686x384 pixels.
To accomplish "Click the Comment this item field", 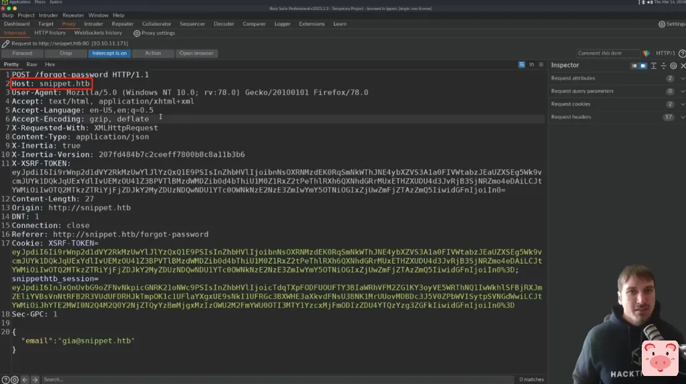I will 608,54.
